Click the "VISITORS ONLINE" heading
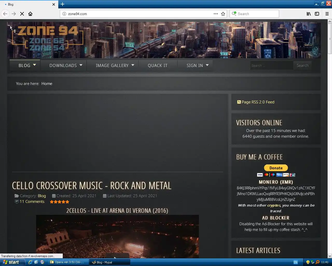The height and width of the screenshot is (266, 332). (x=259, y=123)
